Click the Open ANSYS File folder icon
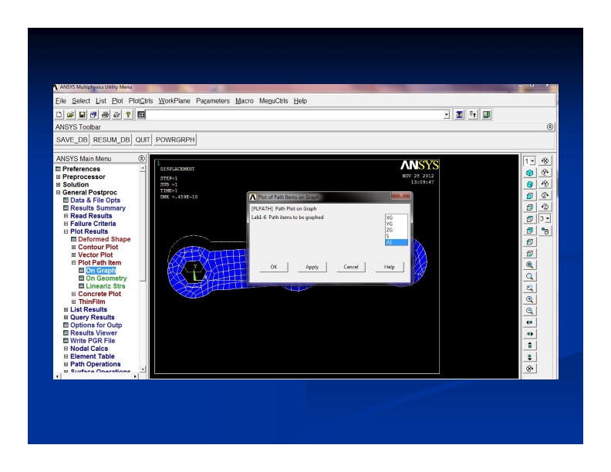Viewport: 611px width, 472px height. (70, 114)
